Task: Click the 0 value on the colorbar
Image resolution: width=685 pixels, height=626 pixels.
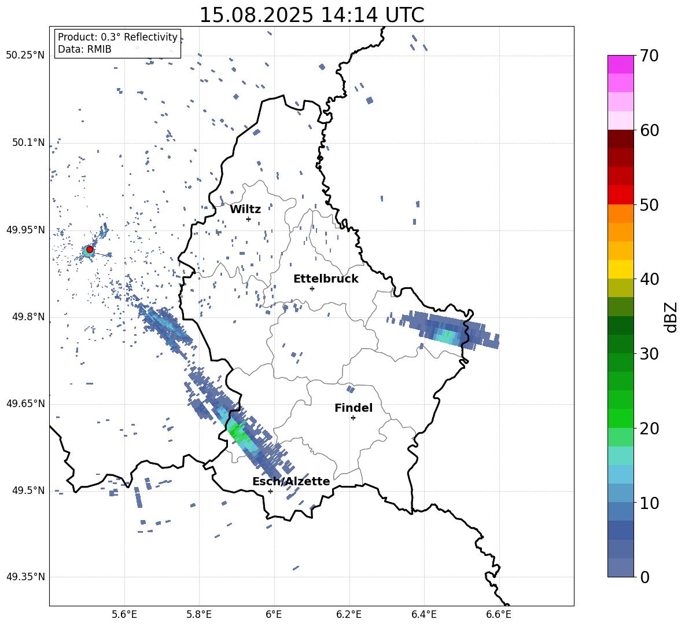Action: point(644,577)
